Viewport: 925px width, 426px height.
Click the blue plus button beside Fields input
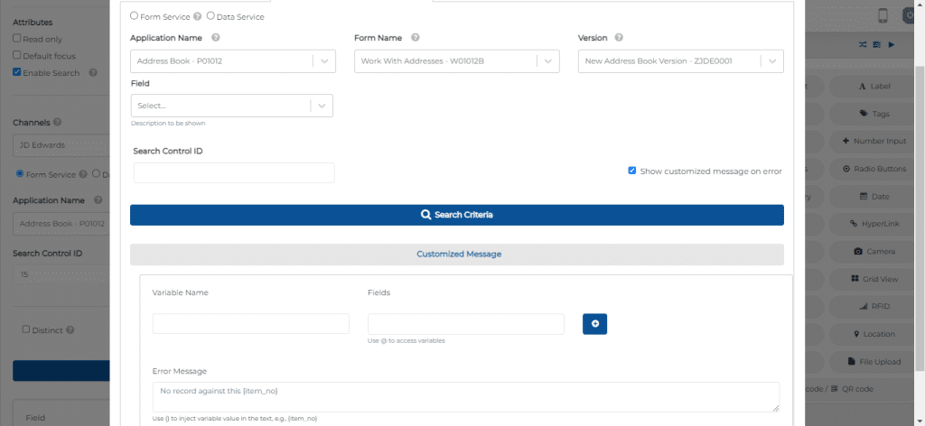click(x=594, y=323)
